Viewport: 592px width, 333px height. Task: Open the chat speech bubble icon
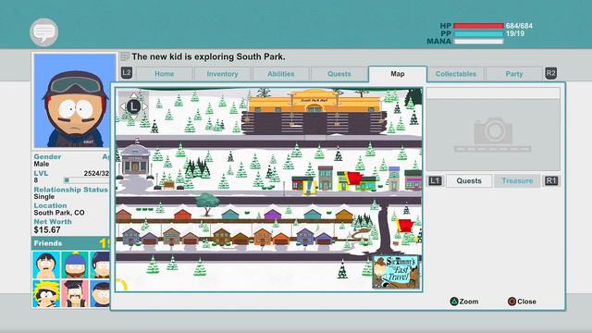tap(44, 32)
